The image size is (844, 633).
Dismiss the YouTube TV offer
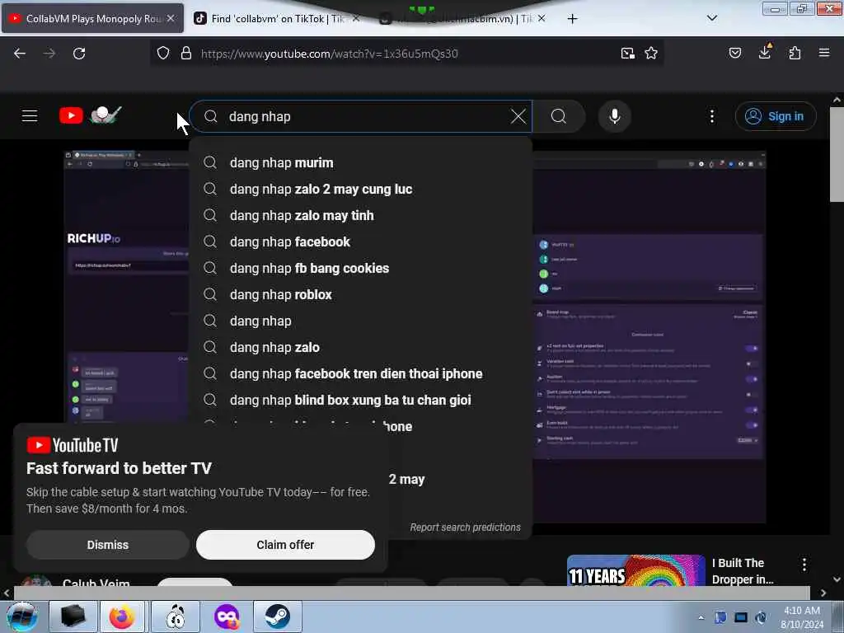tap(108, 545)
